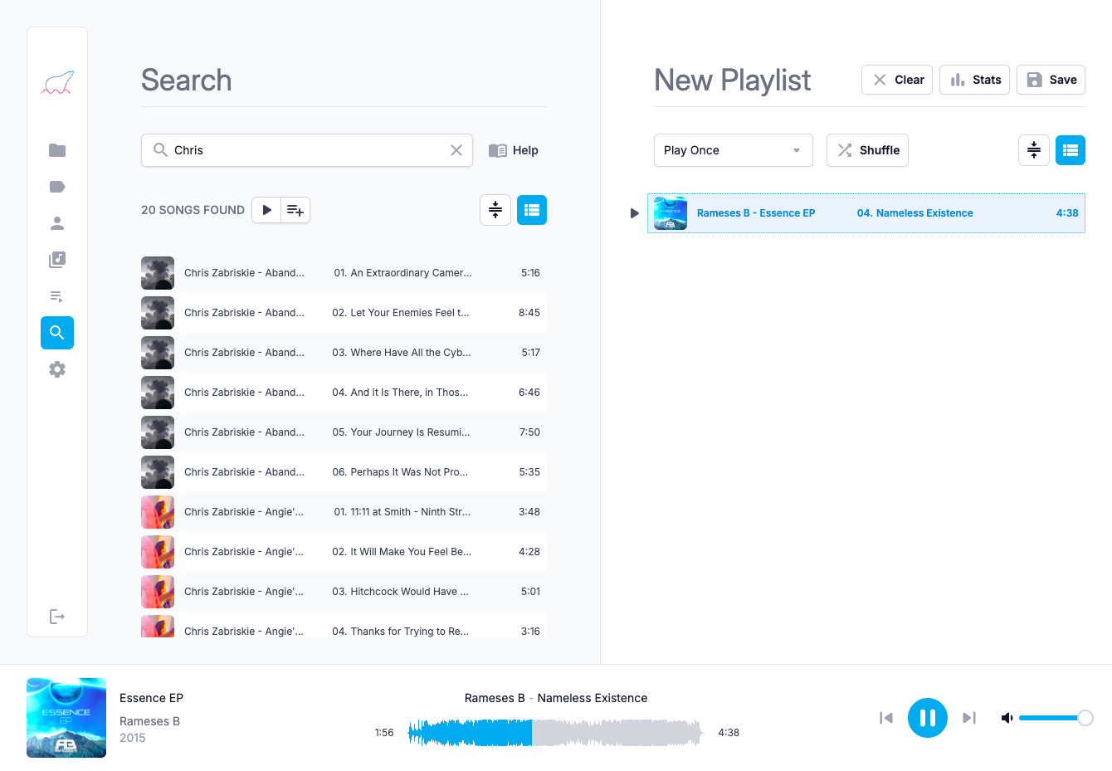The width and height of the screenshot is (1112, 771).
Task: Toggle list view in search results
Action: click(x=532, y=210)
